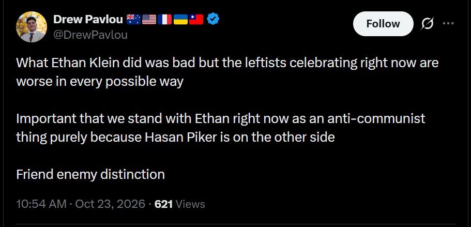Image resolution: width=471 pixels, height=227 pixels.
Task: Click the 10:54 AM timestamp
Action: point(41,204)
